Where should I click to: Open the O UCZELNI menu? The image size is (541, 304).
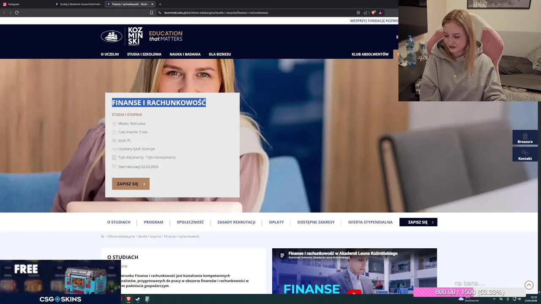(110, 54)
